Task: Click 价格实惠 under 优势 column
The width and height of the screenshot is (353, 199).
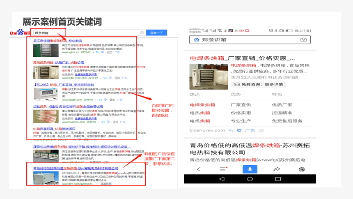Action: pos(241,113)
